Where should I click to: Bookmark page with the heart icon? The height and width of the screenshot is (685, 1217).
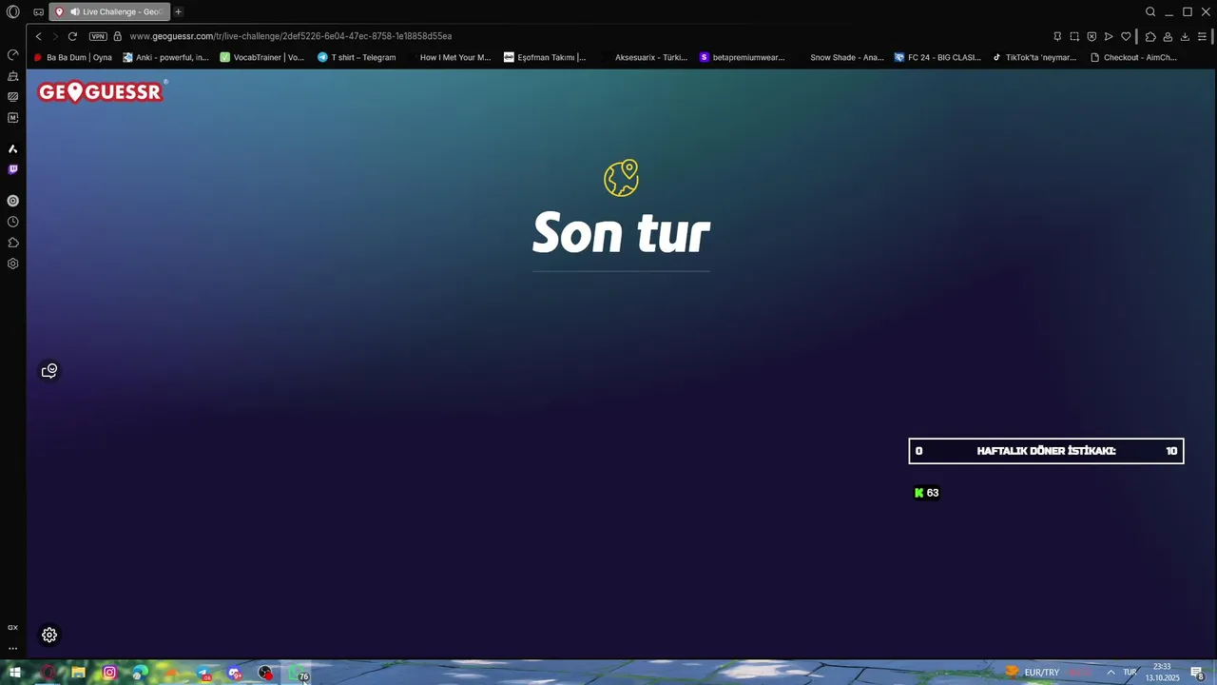[x=1126, y=36]
